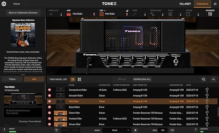
Task: Click the Signature Bass Collection cover image
Action: click(23, 35)
